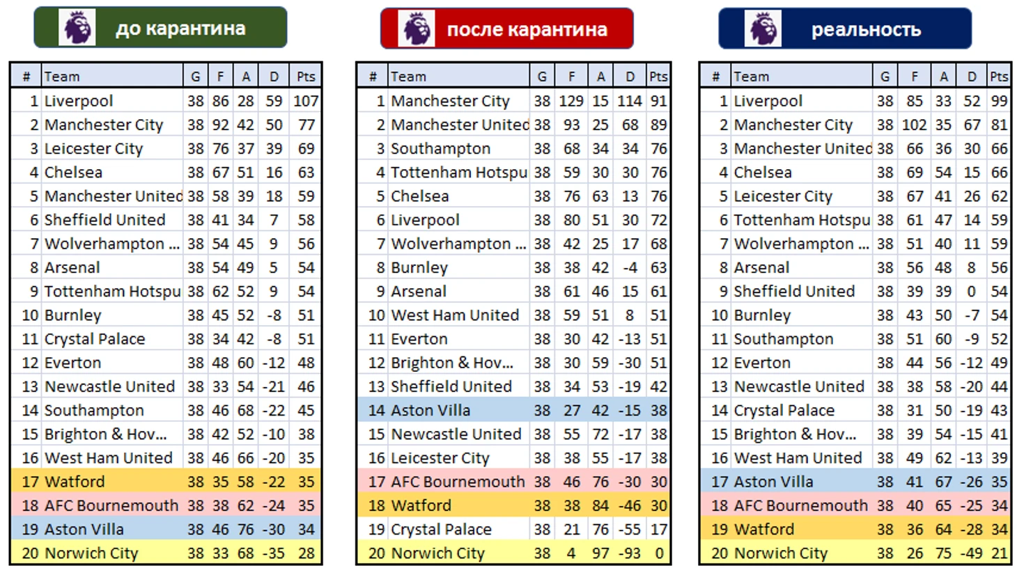Viewport: 1017px width, 575px height.
Task: Select the green 'до карантина' banner
Action: pos(160,28)
